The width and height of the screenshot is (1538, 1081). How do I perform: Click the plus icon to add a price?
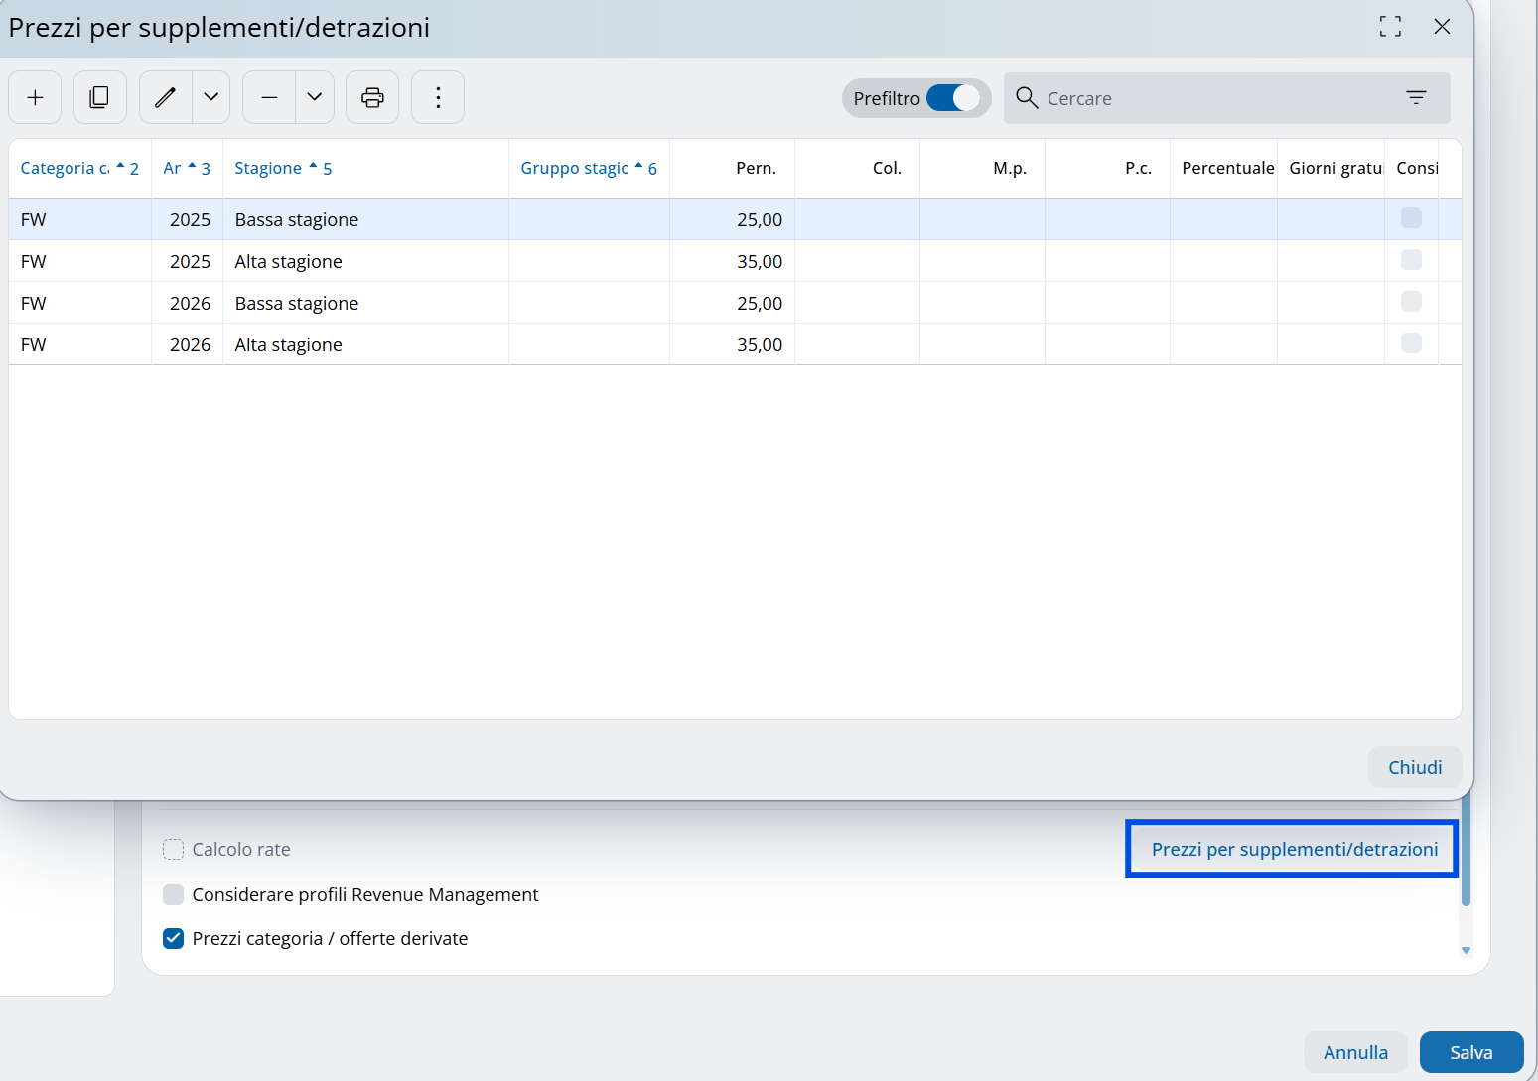[x=35, y=97]
